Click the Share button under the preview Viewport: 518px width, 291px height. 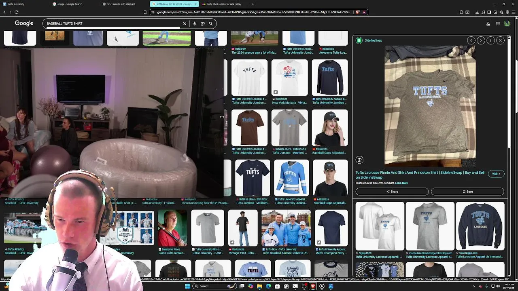392,192
